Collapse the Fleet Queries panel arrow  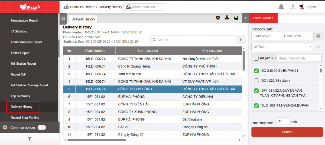point(245,18)
